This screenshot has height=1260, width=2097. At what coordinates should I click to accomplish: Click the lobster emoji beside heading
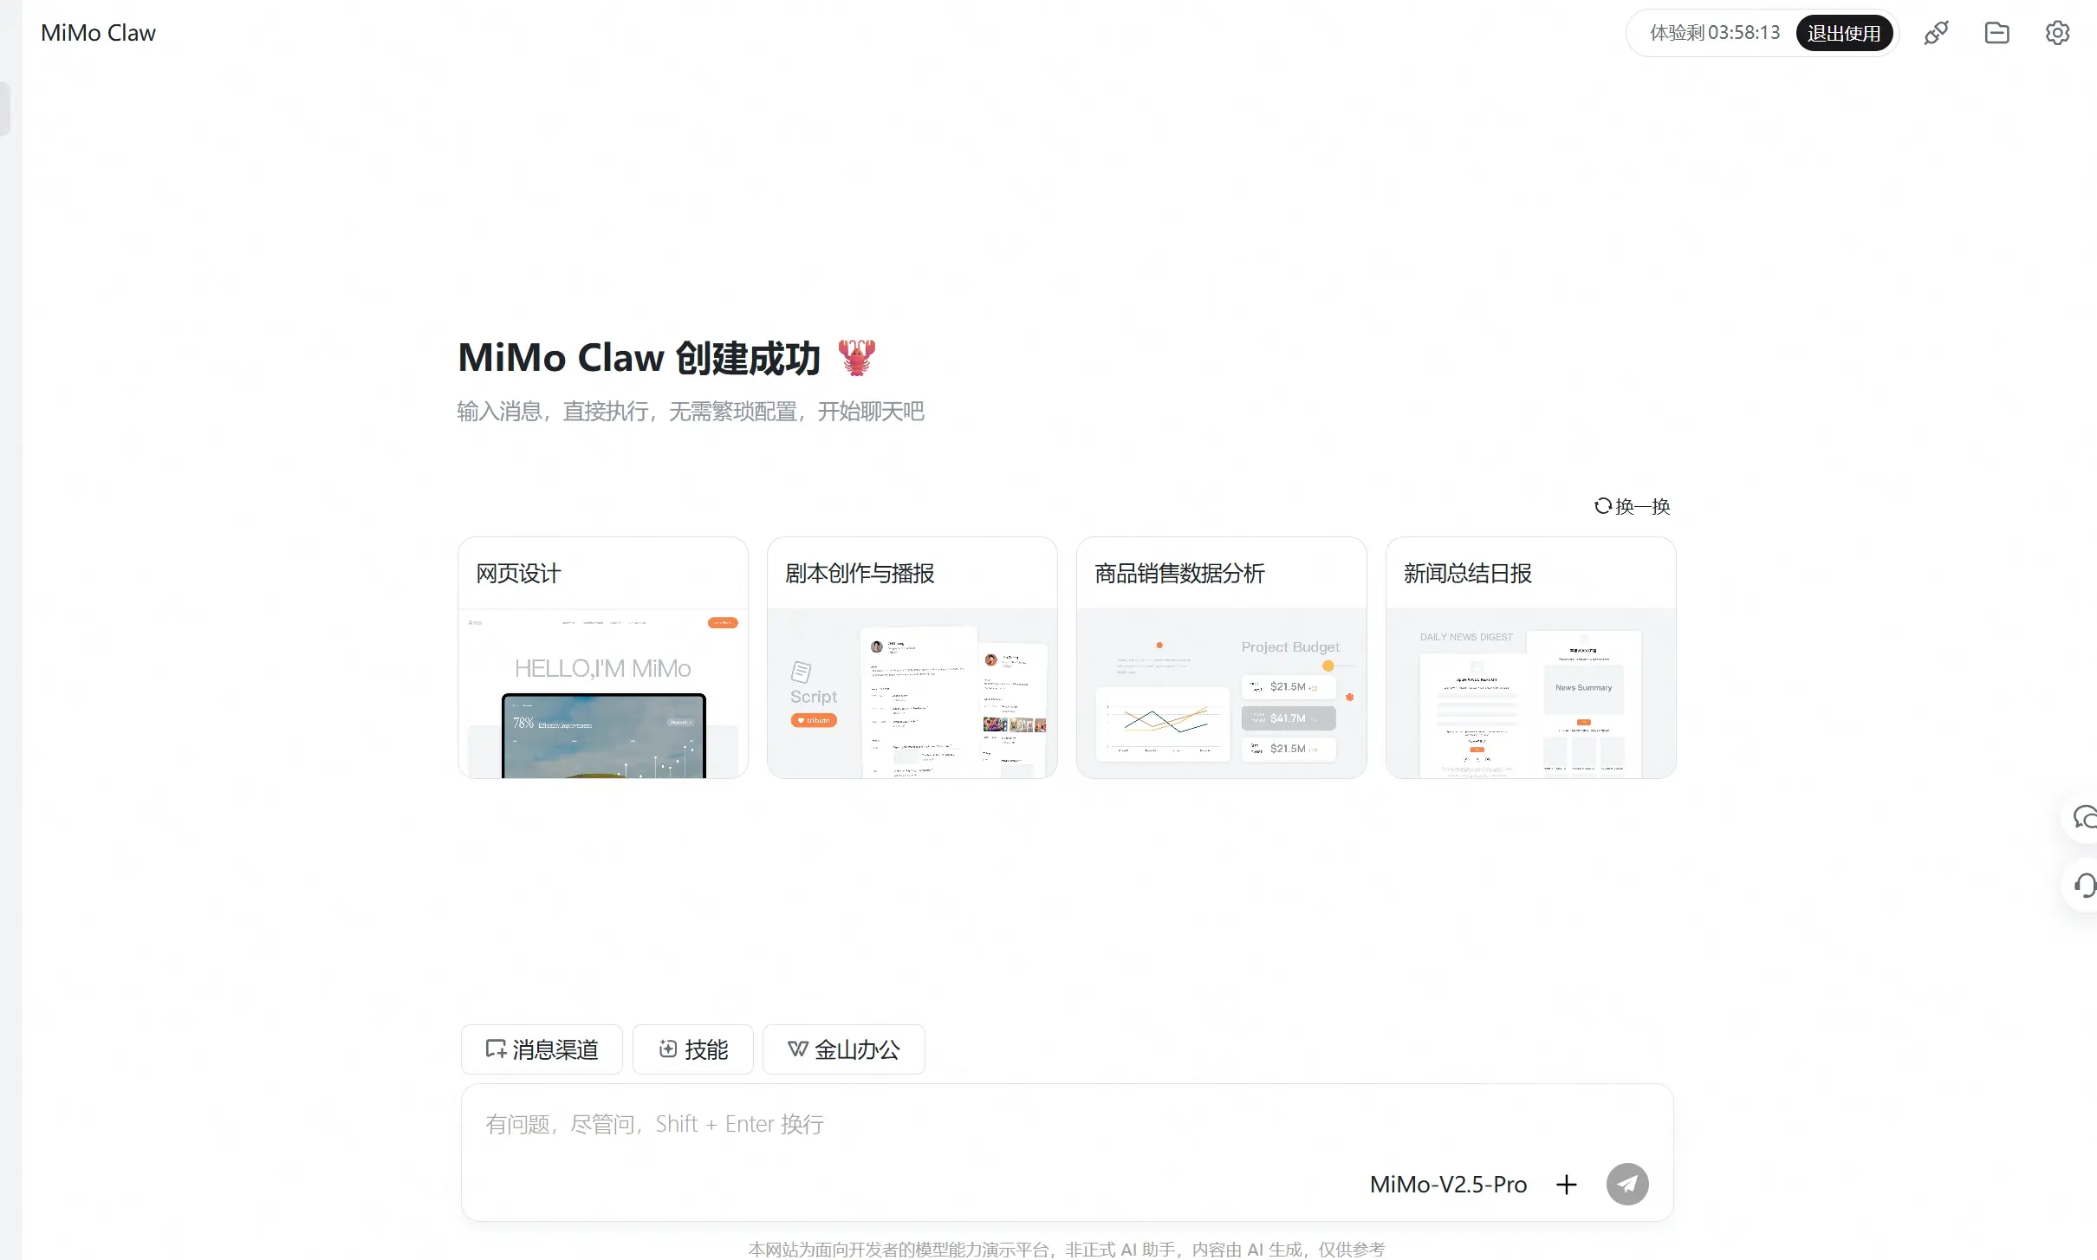856,357
